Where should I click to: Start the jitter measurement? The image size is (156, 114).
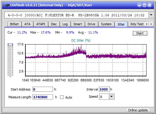point(140,33)
